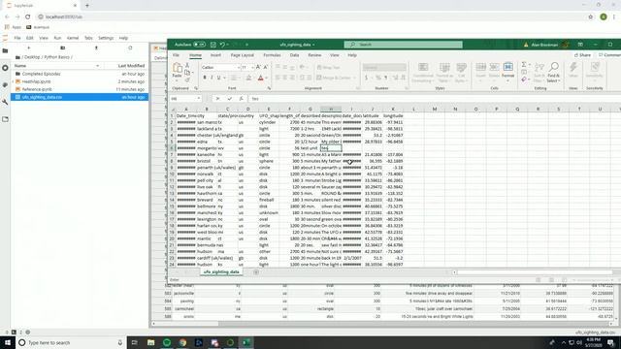Click the Format Painter icon in Excel
The width and height of the screenshot is (621, 349).
point(187,79)
